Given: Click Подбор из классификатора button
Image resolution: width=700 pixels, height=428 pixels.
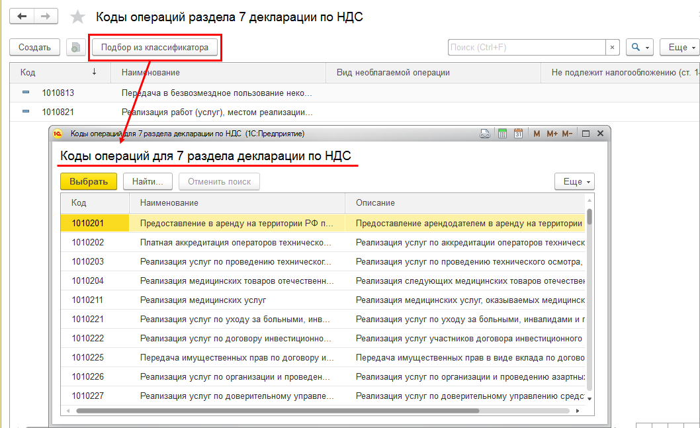Looking at the screenshot, I should click(154, 48).
